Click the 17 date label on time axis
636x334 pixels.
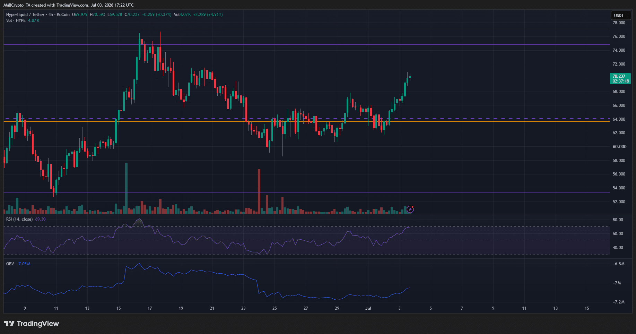150,308
